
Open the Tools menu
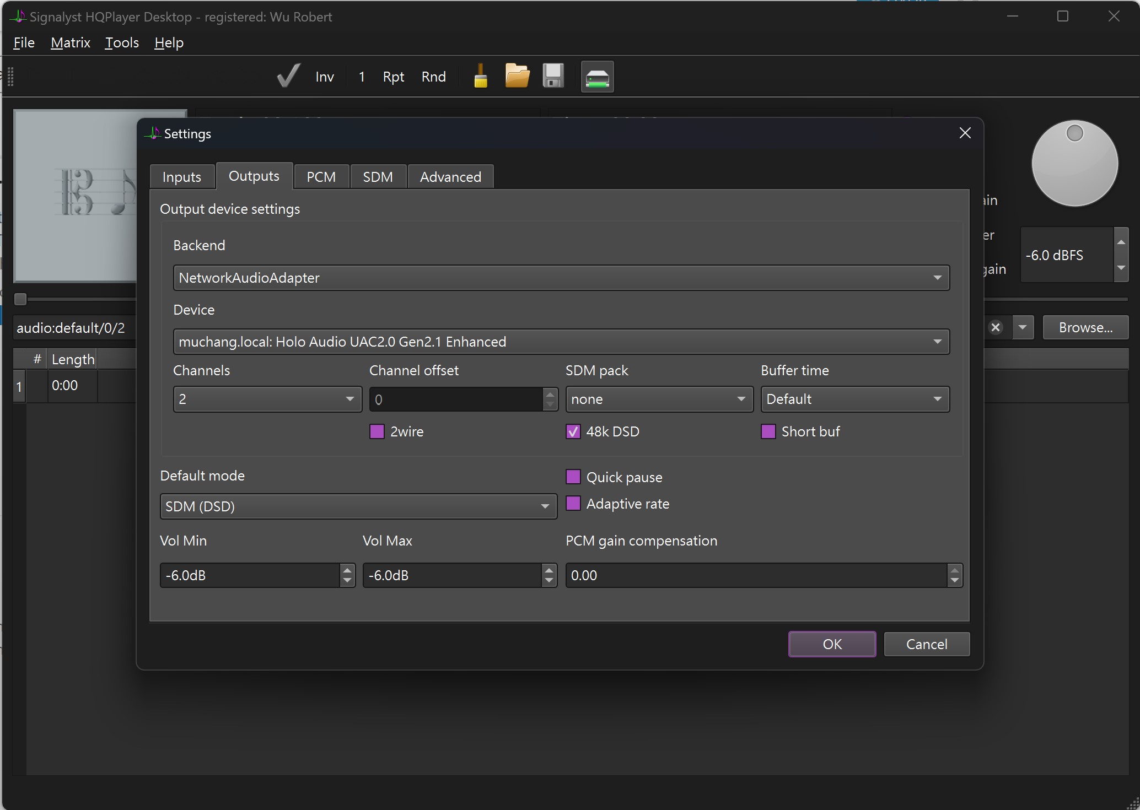122,42
